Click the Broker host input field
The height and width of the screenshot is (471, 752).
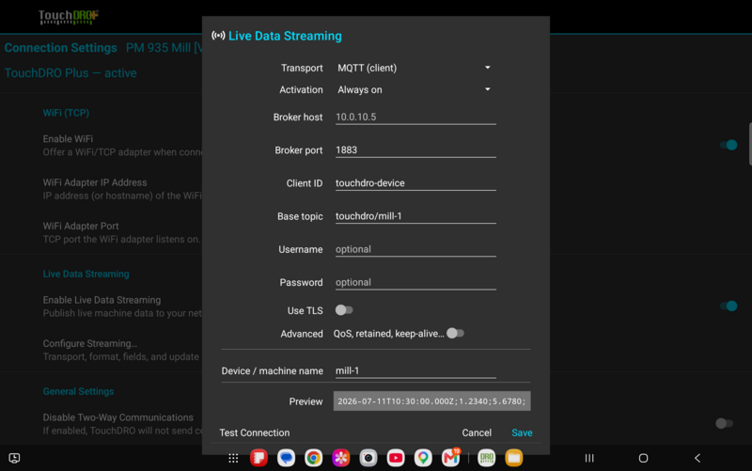(x=415, y=117)
